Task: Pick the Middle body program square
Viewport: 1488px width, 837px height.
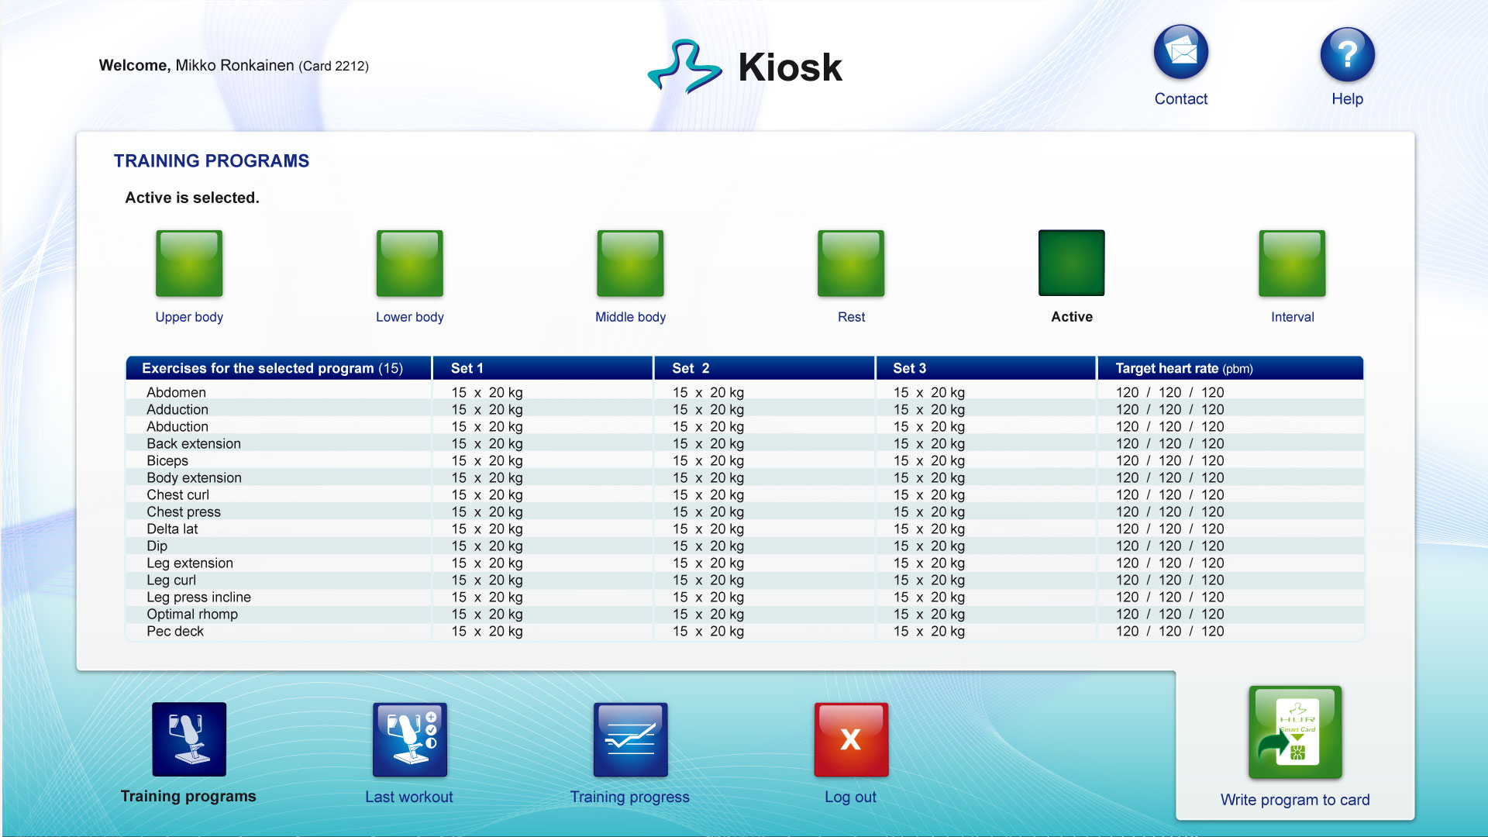Action: (x=630, y=263)
